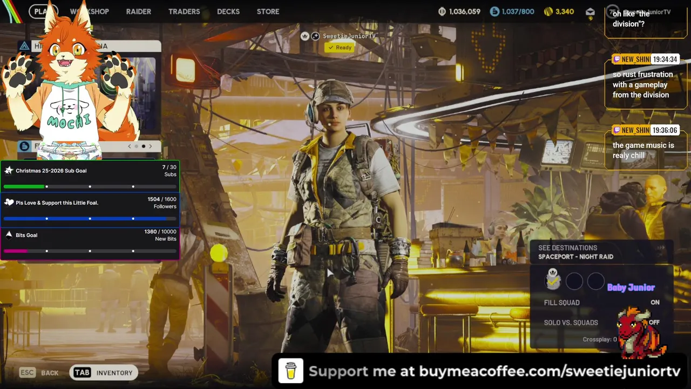Select the grey carousel page dot

coord(137,146)
